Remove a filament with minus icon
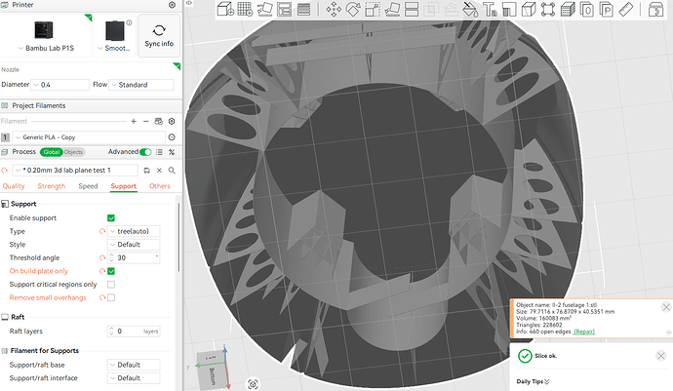 (146, 122)
